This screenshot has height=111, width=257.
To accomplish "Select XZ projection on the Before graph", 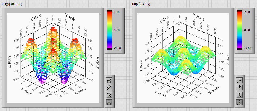I will point(109,88).
